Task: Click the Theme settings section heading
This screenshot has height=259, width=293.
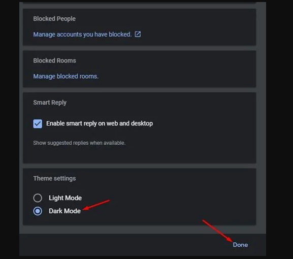Action: click(x=54, y=178)
